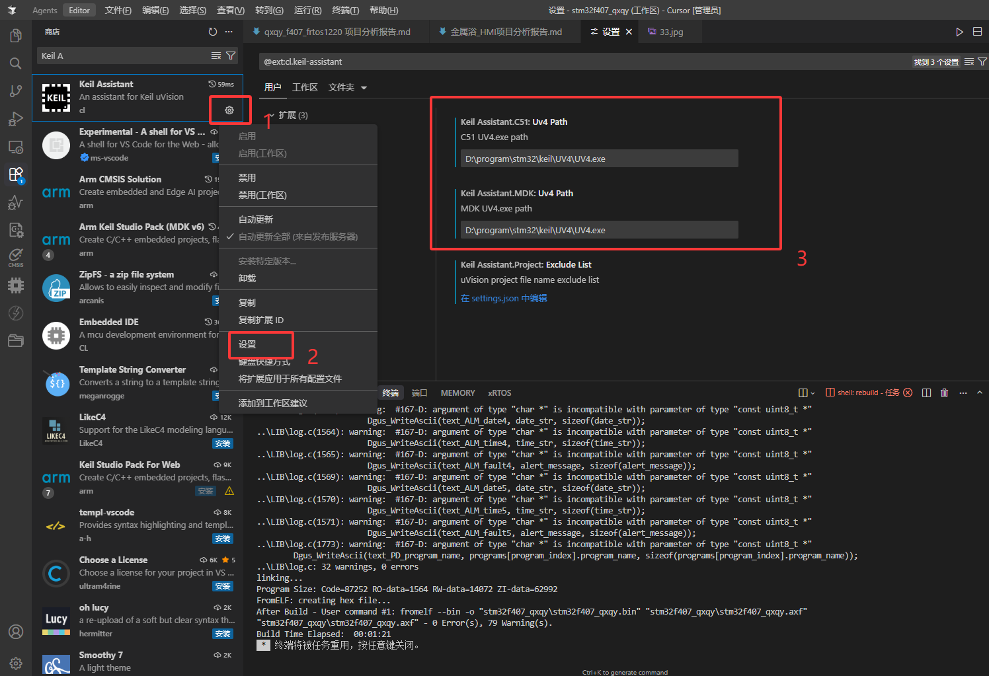The image size is (989, 676).
Task: Open more actions in terminal panel
Action: (963, 393)
